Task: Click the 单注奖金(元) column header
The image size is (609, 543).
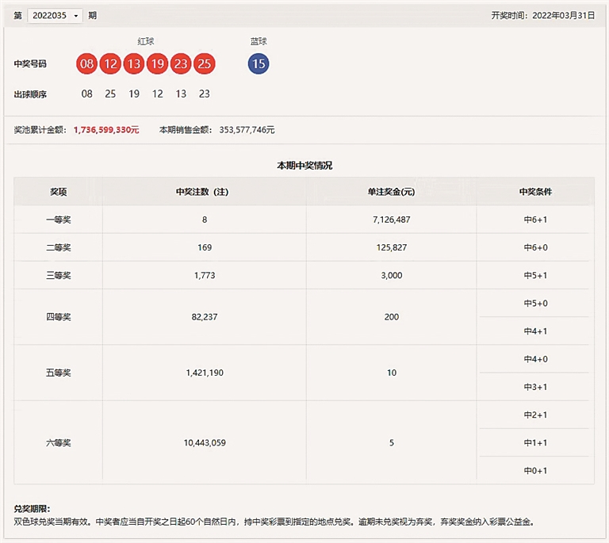Action: click(391, 192)
